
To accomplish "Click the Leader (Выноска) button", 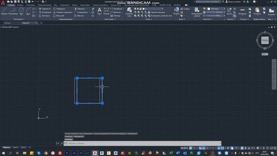I will pos(116,12).
